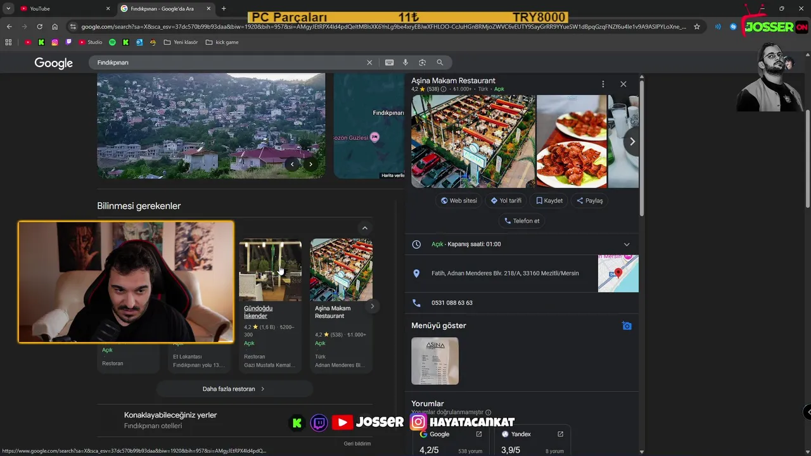Go to next Fındıkpınarı photo
The width and height of the screenshot is (811, 456).
310,164
